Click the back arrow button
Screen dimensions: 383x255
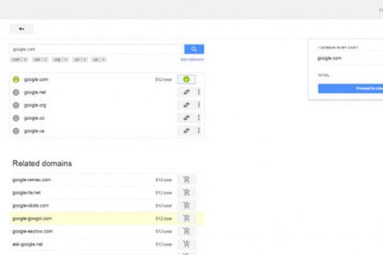22,29
